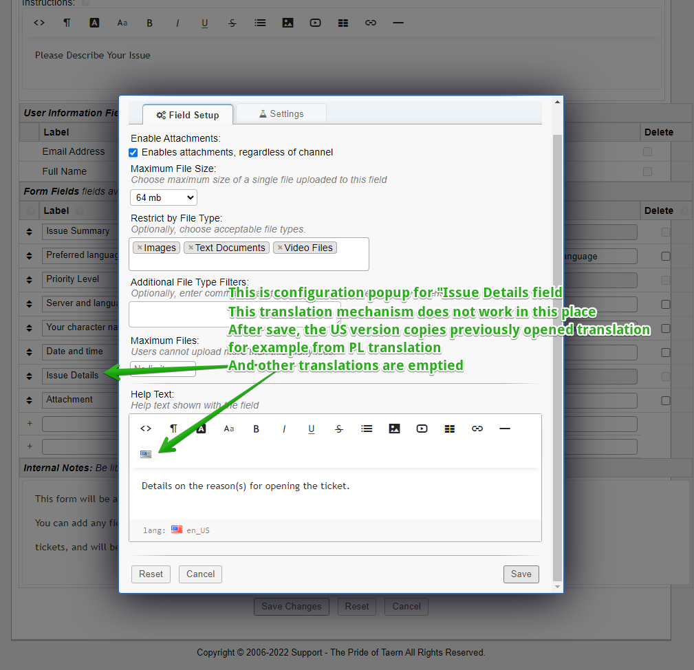Screen dimensions: 694x670
Task: Open the table grid icon in the editor toolbar
Action: pyautogui.click(x=450, y=428)
